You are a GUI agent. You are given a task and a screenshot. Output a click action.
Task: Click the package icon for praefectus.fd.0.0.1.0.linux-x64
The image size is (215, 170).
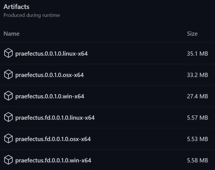(x=8, y=117)
